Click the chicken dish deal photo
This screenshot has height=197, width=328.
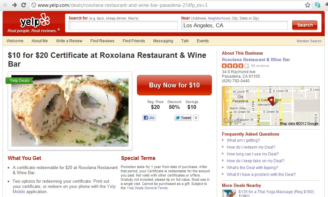(x=70, y=111)
